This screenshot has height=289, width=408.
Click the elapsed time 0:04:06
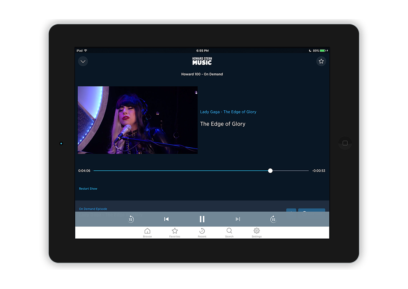pyautogui.click(x=84, y=171)
